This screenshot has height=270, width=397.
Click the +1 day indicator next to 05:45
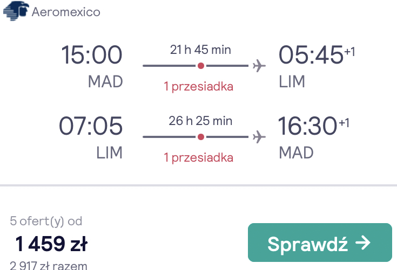point(349,52)
